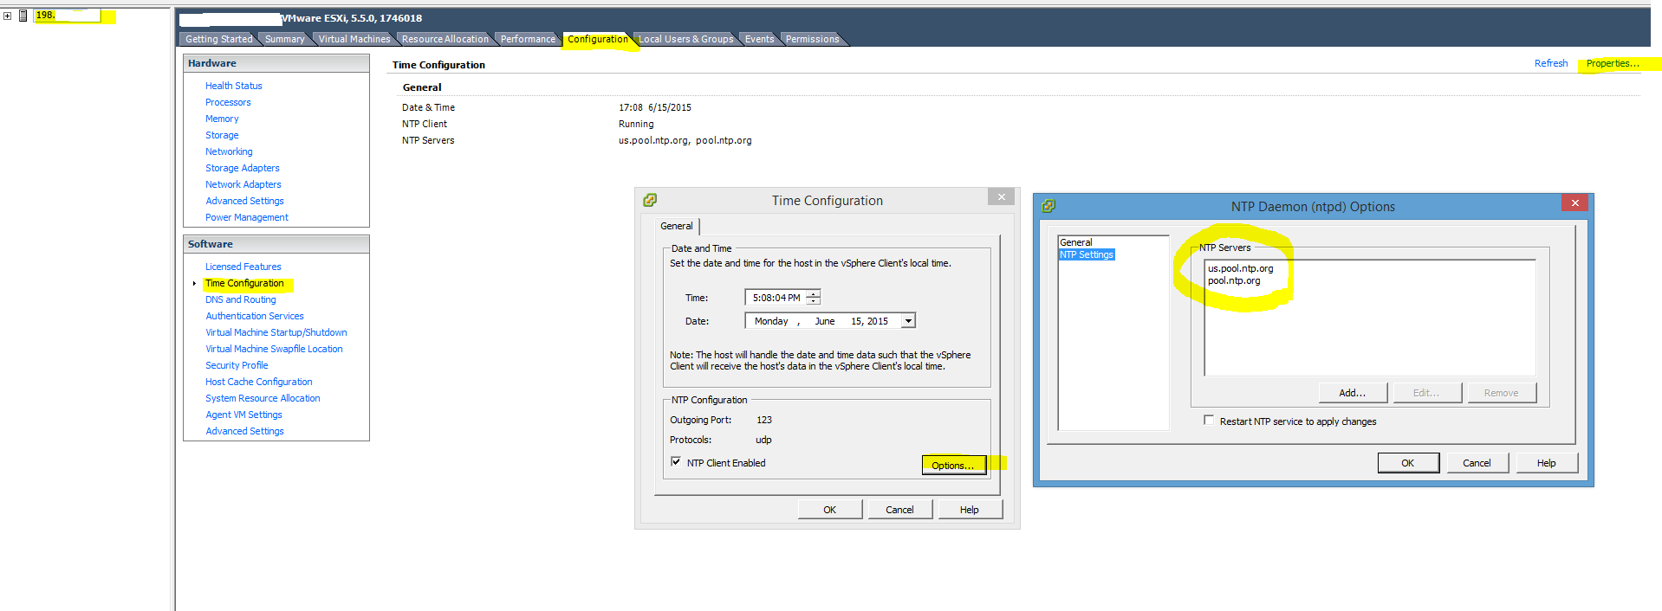
Task: Click the Options... button
Action: [953, 465]
